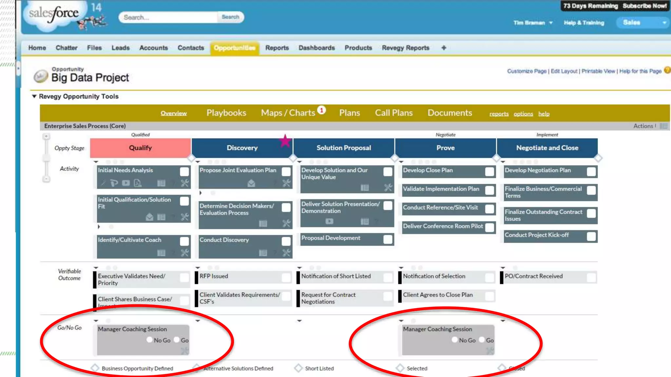671x377 pixels.
Task: Open the Playbooks tab
Action: (x=226, y=113)
